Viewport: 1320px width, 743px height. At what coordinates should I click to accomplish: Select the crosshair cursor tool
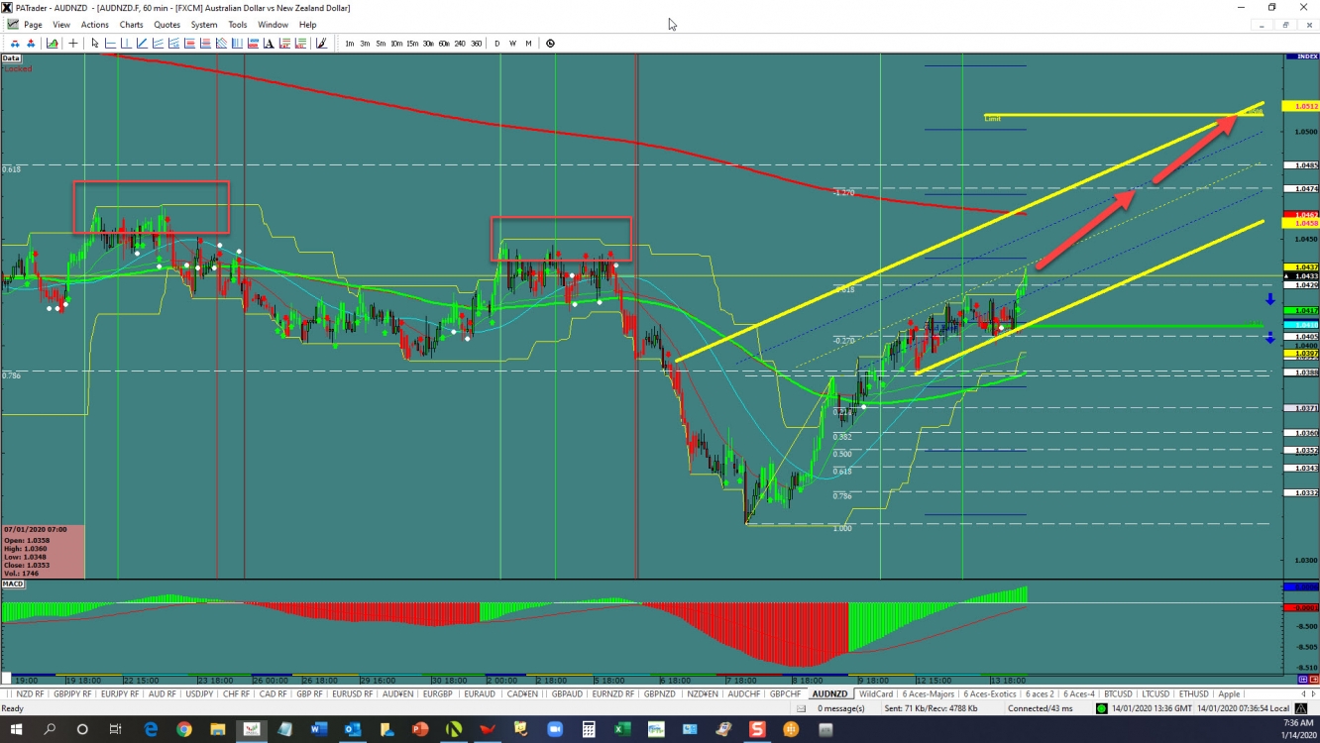tap(73, 44)
